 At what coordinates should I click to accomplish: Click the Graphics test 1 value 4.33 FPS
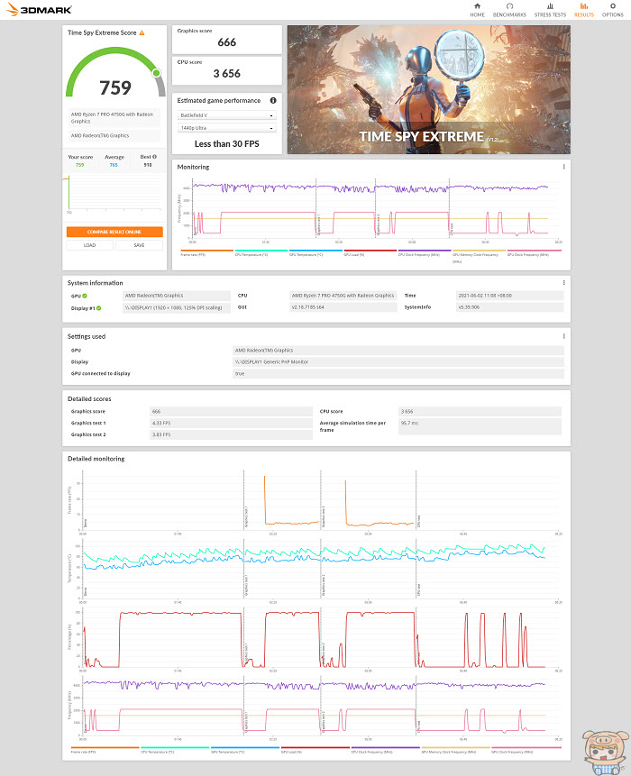231,423
